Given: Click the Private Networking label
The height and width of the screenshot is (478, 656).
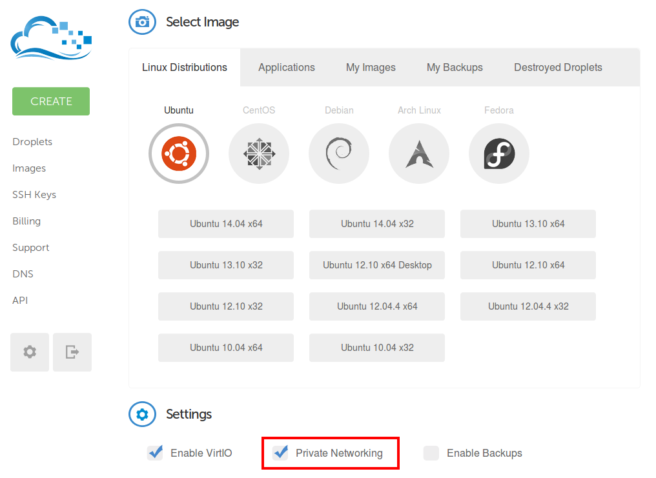Looking at the screenshot, I should coord(339,453).
